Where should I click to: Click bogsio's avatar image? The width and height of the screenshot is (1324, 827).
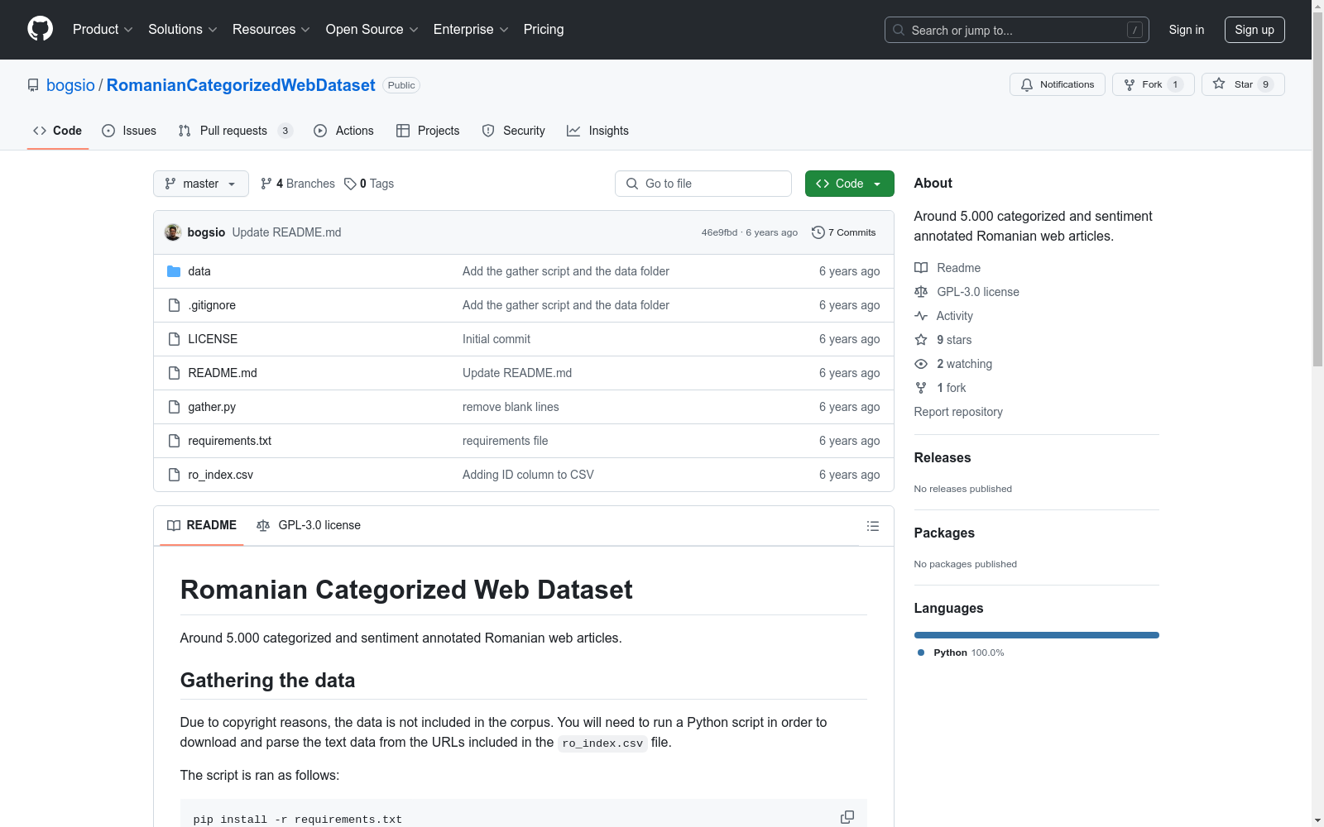pos(173,232)
